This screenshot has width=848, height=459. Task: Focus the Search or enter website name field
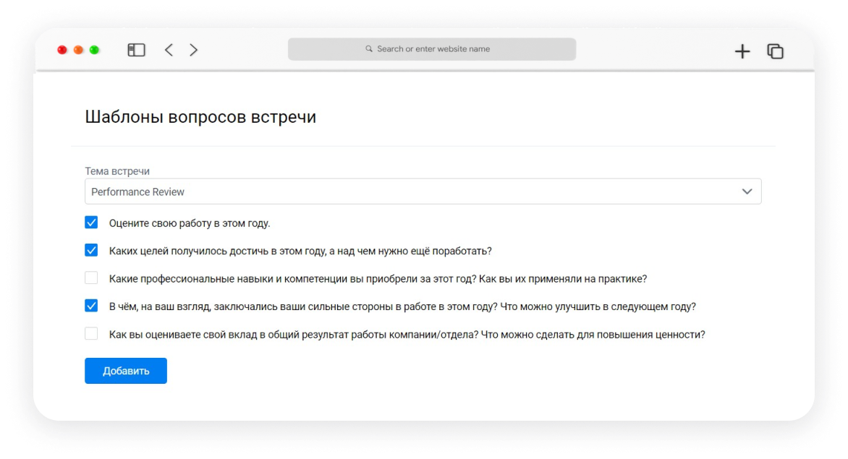click(431, 49)
